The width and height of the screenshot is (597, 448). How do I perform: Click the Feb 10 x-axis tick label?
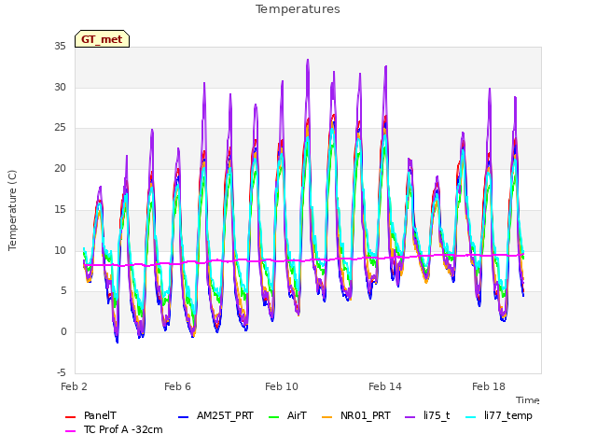[x=282, y=386]
